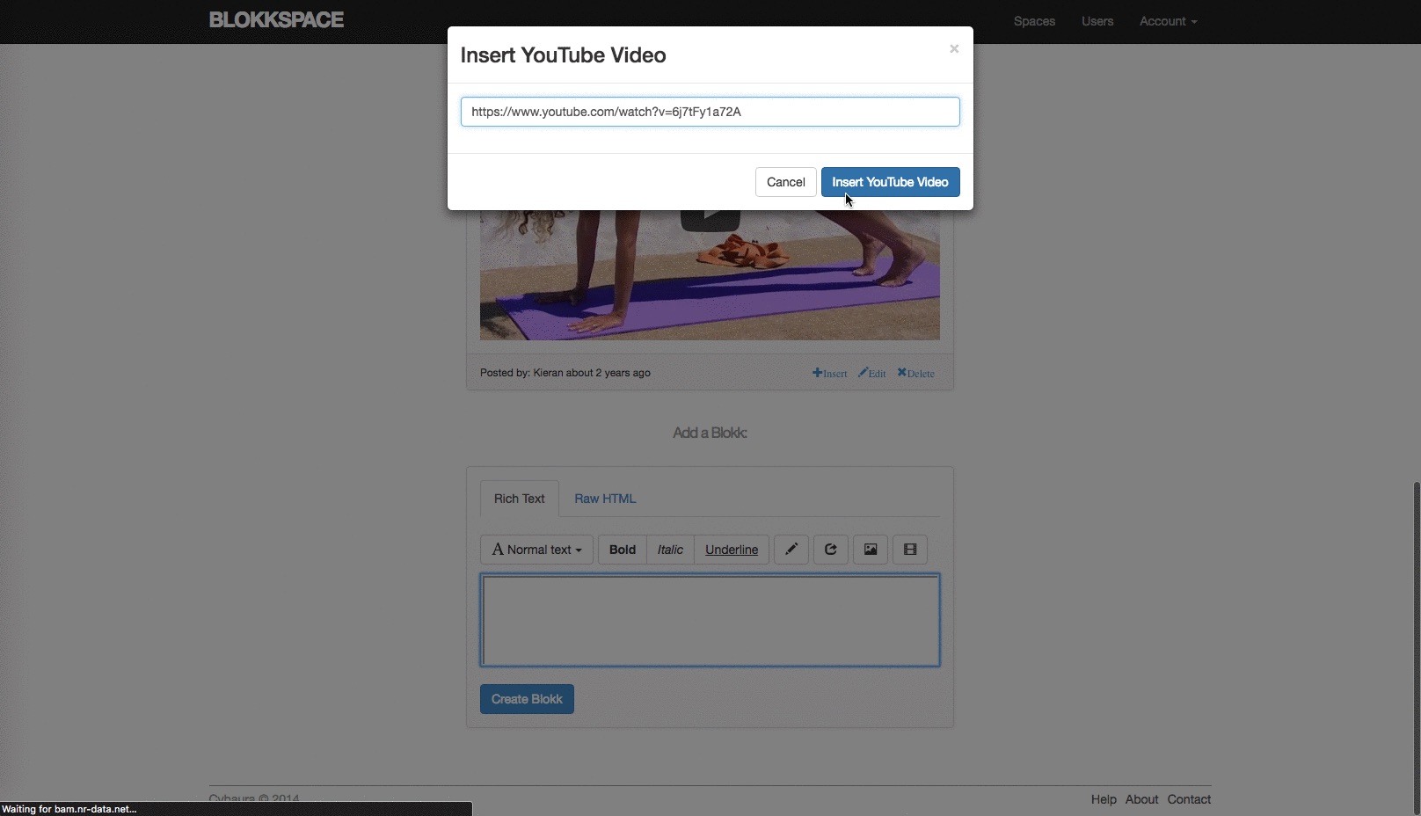This screenshot has height=816, width=1421.
Task: Click 'Posted by: Kieran about 2 years ago'
Action: tap(565, 373)
